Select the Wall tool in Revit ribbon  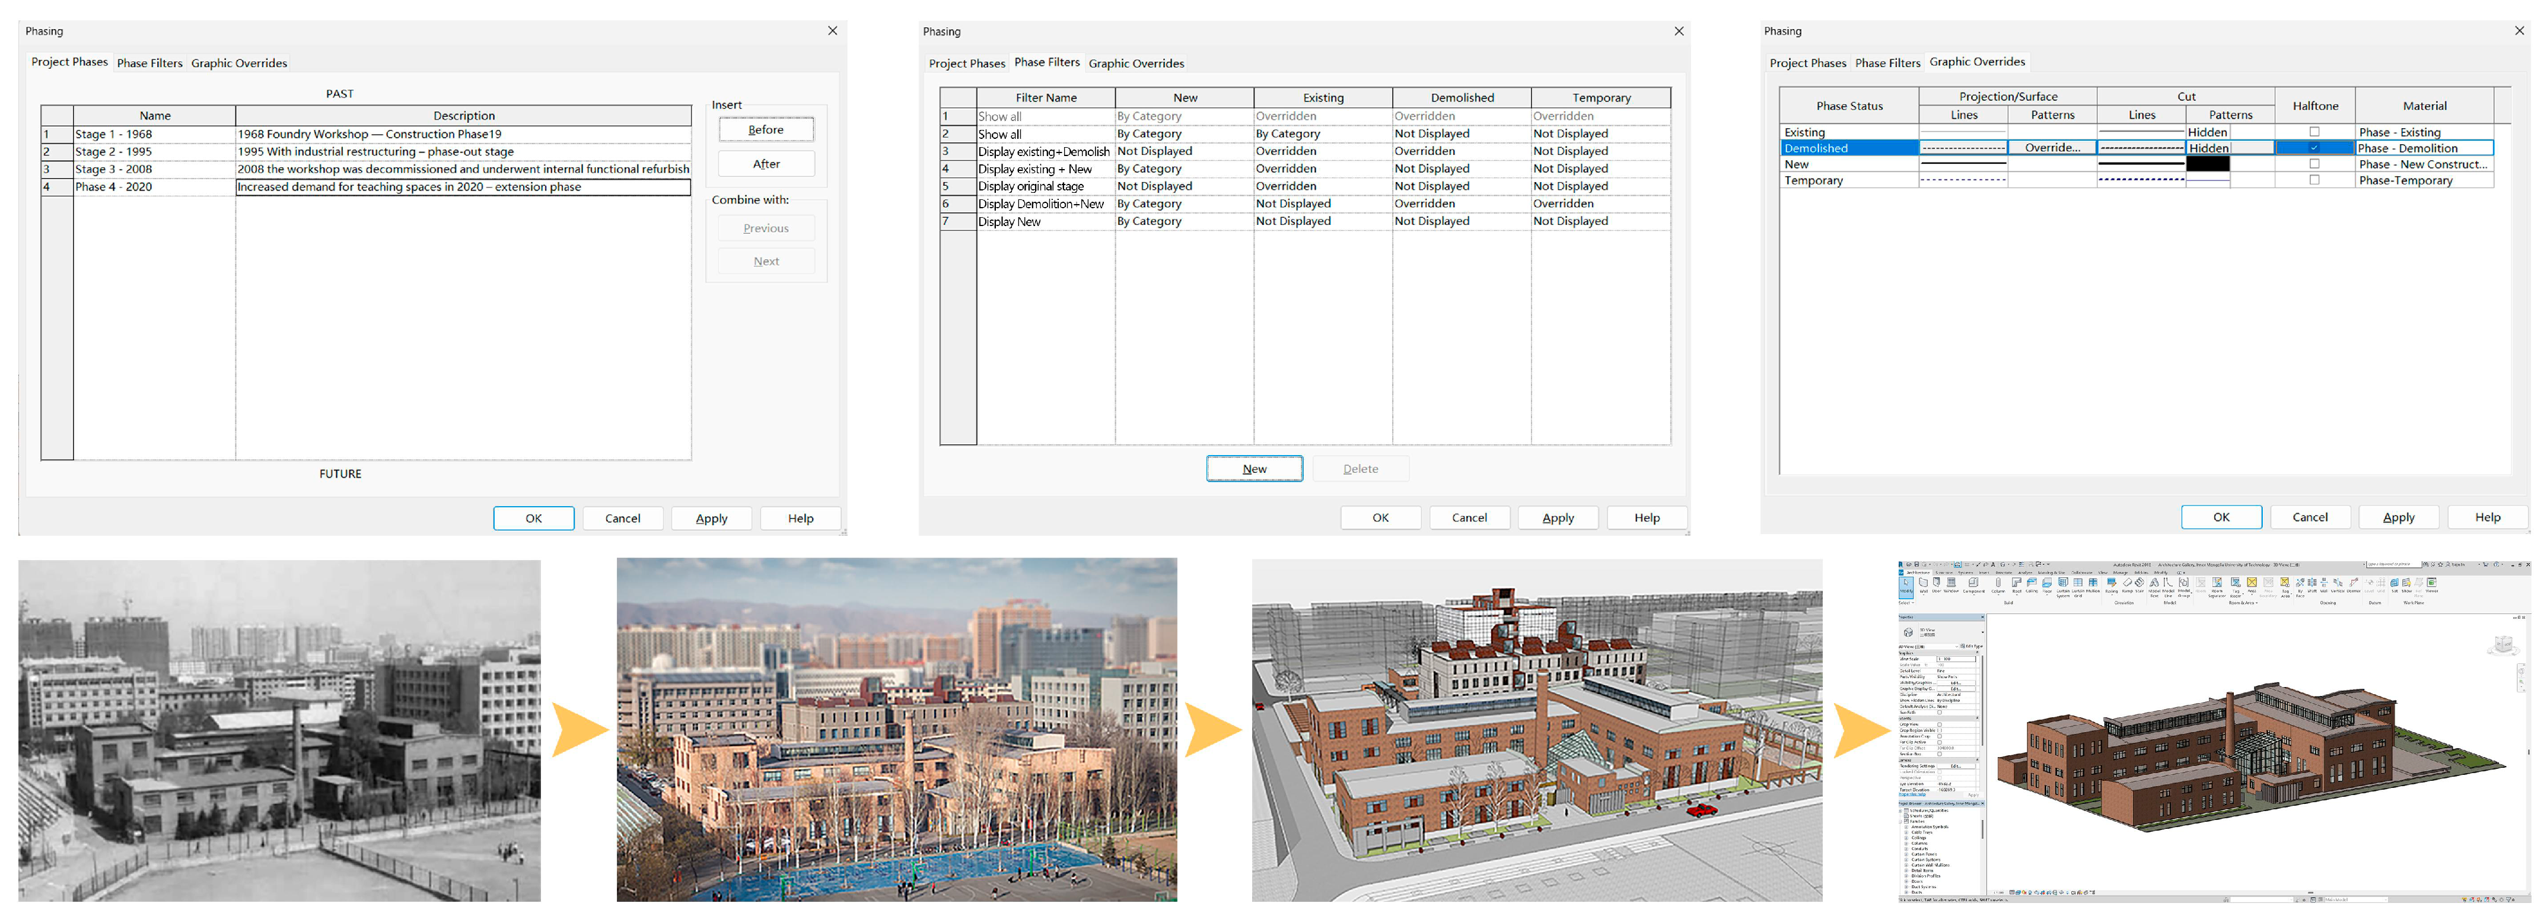coord(1924,584)
